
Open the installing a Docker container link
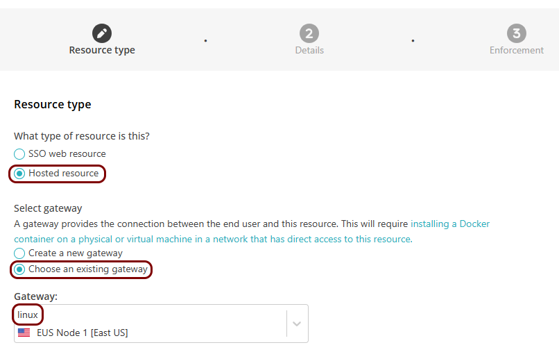point(450,224)
